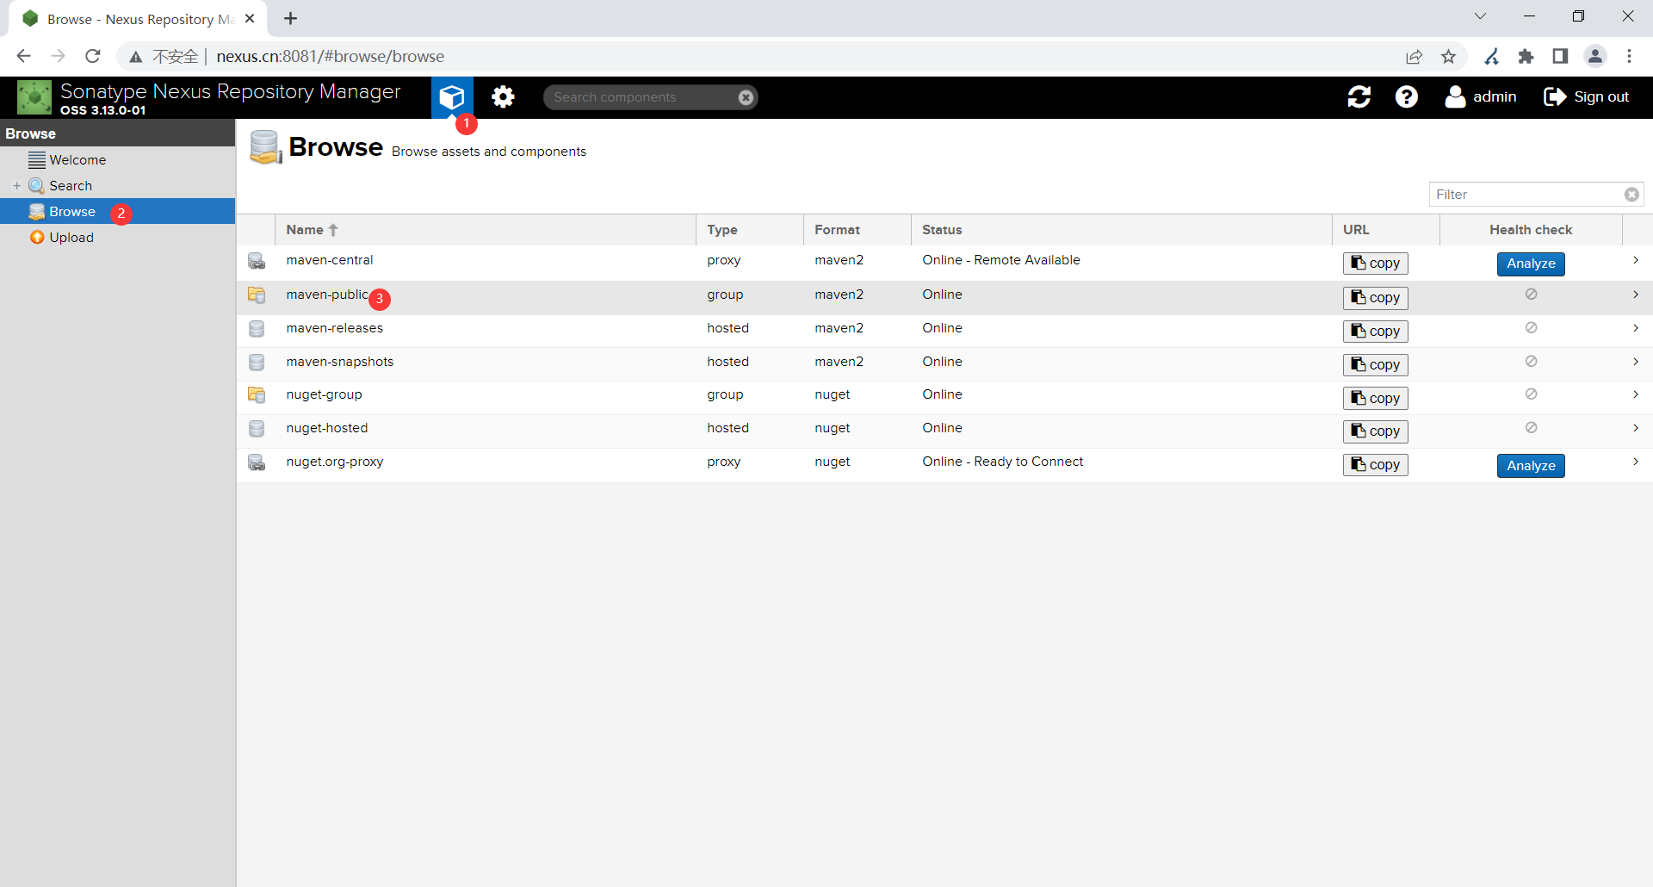The image size is (1653, 887).
Task: Sort repositories by Status column
Action: tap(1121, 230)
